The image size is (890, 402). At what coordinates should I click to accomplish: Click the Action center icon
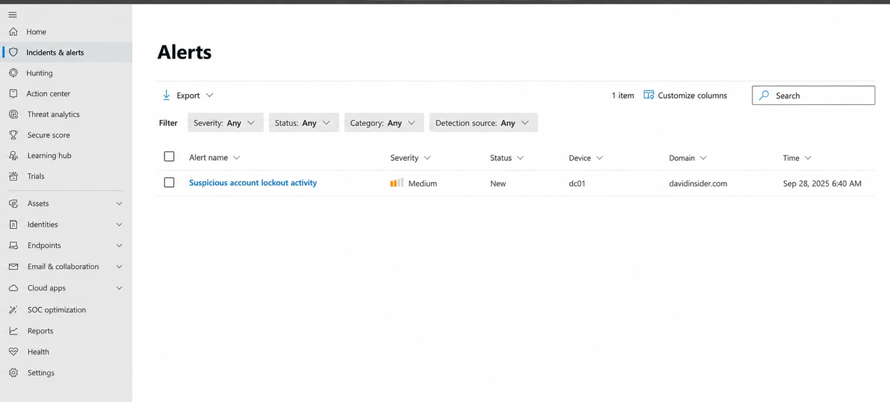pyautogui.click(x=14, y=93)
